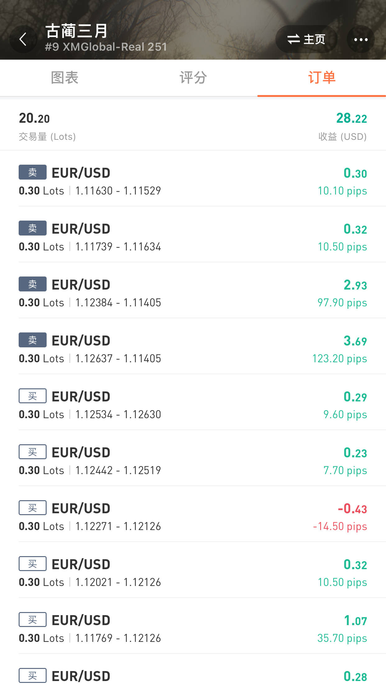Open the losing -0.43 EUR/USD order
This screenshot has height=686, width=386.
[x=193, y=517]
